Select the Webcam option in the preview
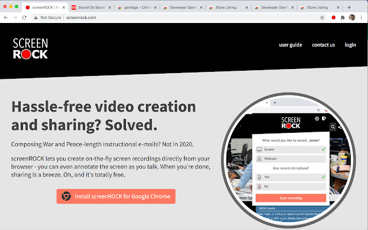The height and width of the screenshot is (230, 368). click(291, 159)
